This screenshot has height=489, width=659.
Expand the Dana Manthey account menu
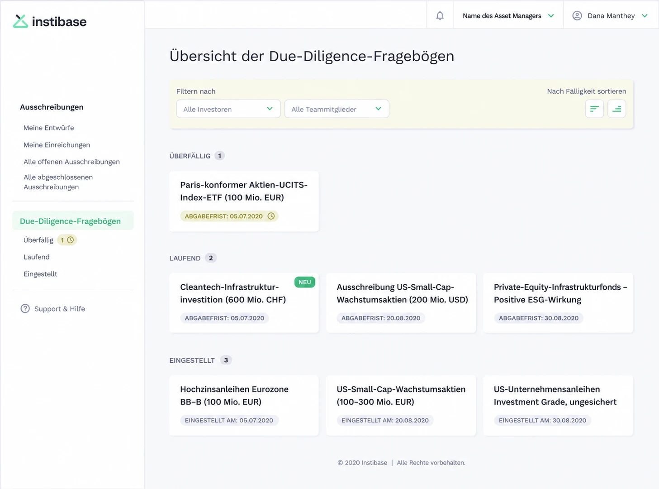pyautogui.click(x=611, y=16)
